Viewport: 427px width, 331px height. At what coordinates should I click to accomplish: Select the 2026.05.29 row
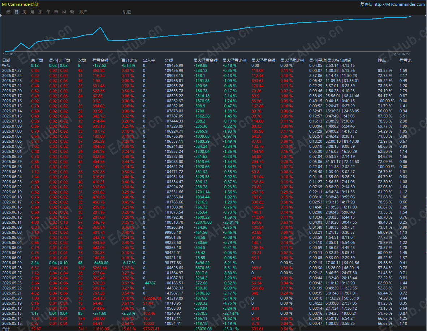[x=213, y=263]
